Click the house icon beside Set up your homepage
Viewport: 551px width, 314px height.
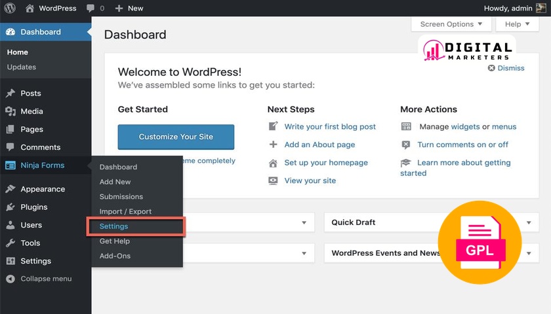[273, 163]
